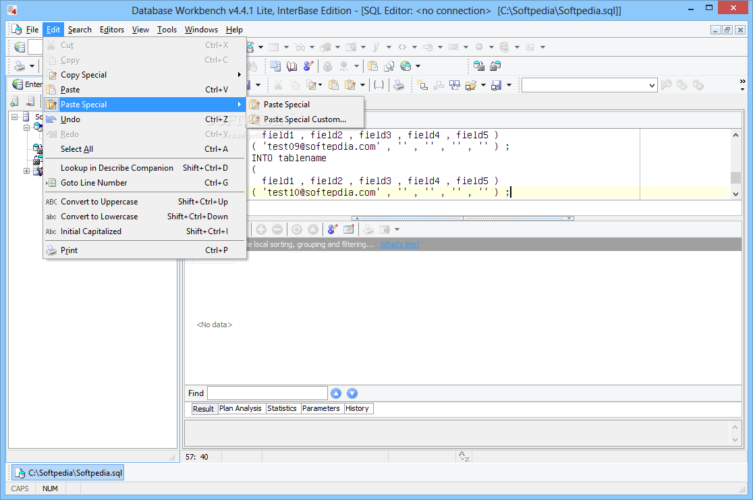Click the padlock icon in toolbar
Screen dimensions: 753x500
tap(327, 66)
